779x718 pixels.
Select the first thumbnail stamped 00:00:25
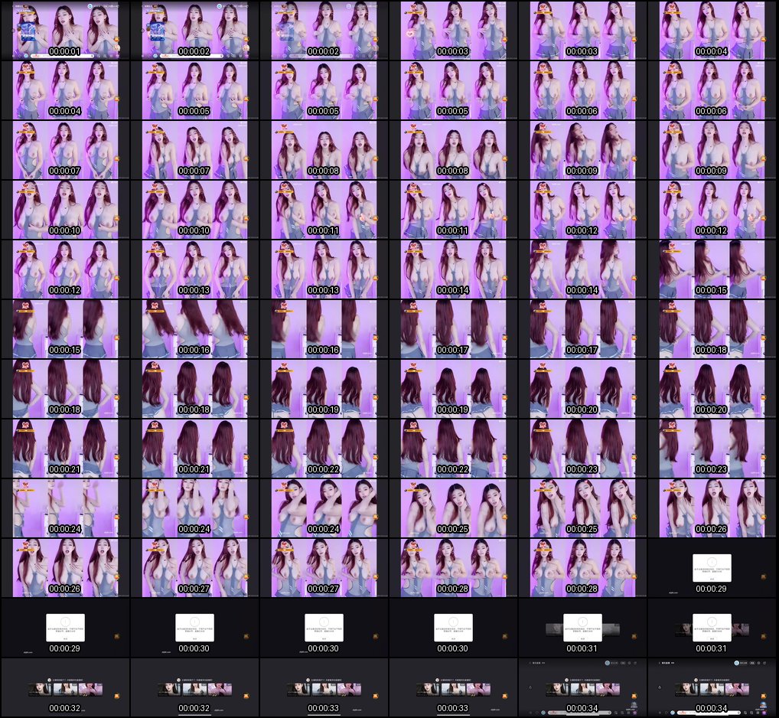(453, 508)
